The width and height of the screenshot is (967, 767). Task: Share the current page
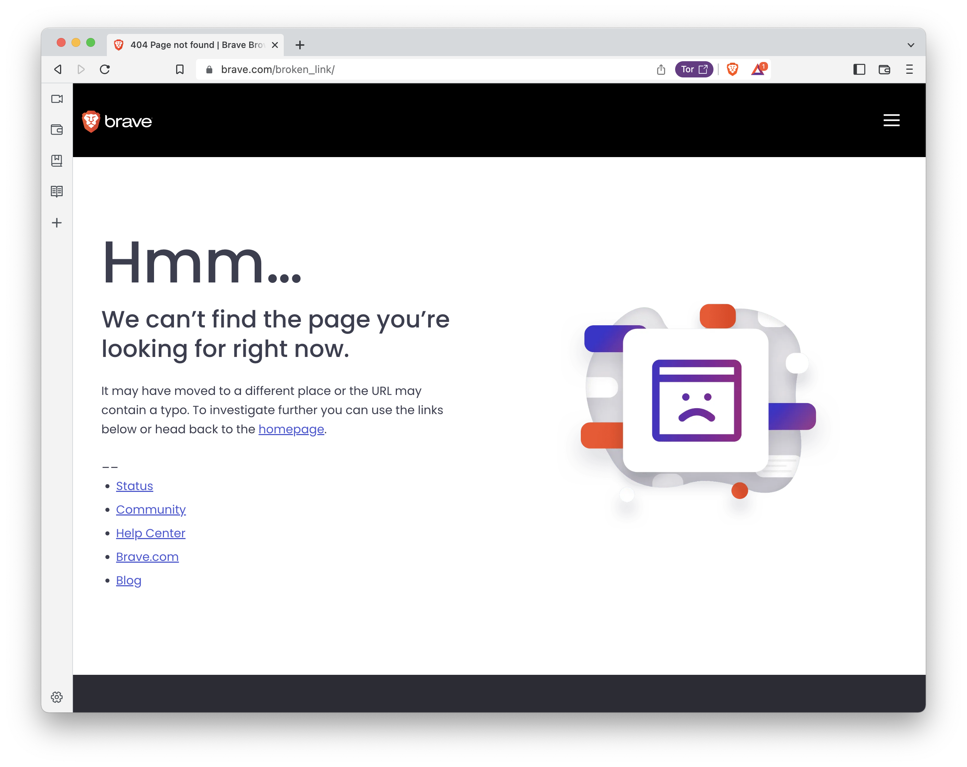tap(661, 69)
